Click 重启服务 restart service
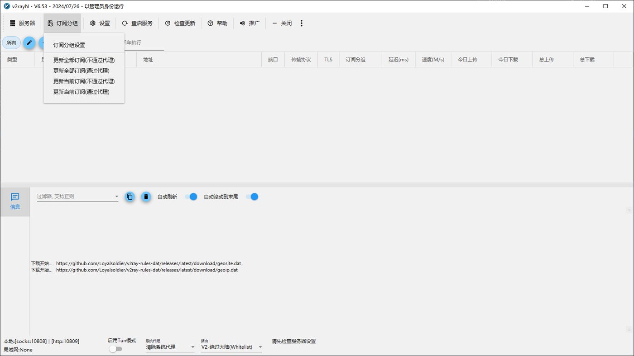634x356 pixels. click(137, 23)
